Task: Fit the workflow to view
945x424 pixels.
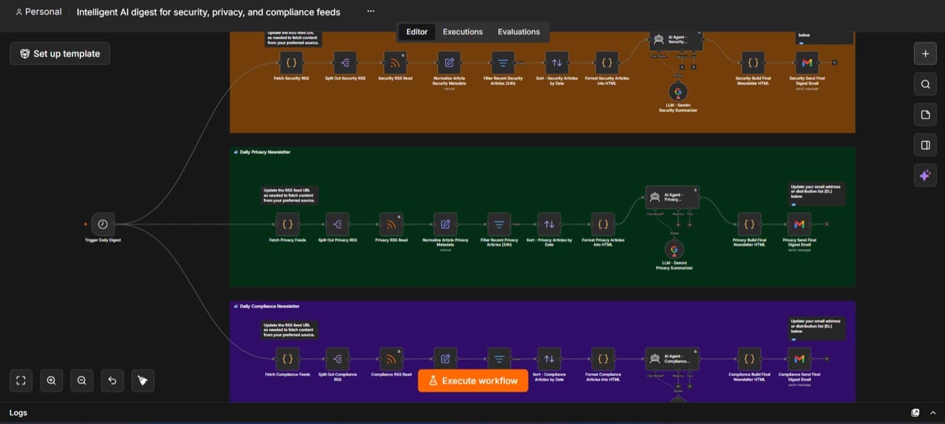Action: (21, 380)
